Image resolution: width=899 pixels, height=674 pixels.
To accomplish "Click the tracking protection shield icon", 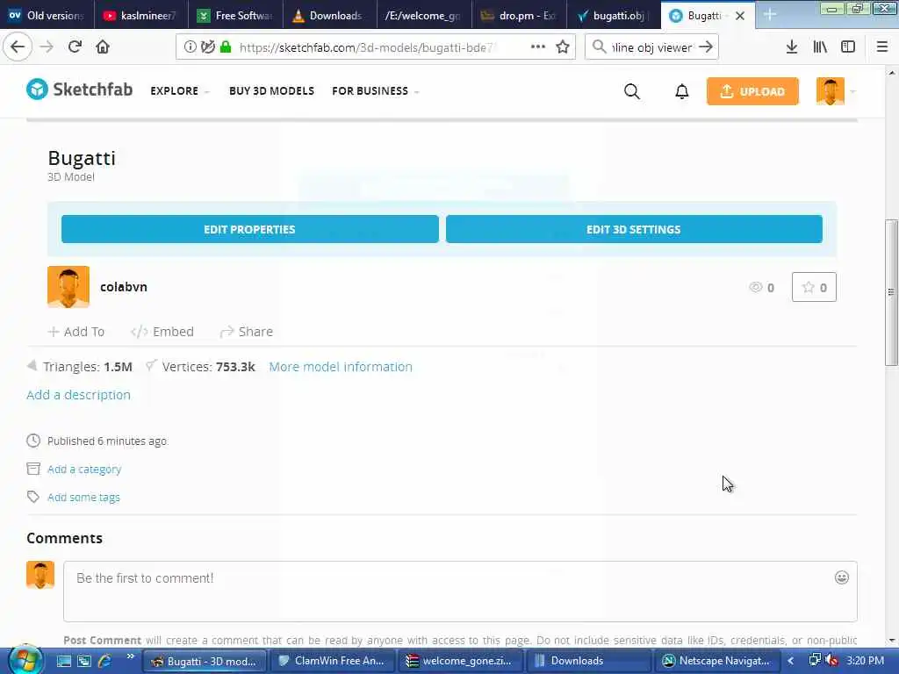I will pos(208,47).
